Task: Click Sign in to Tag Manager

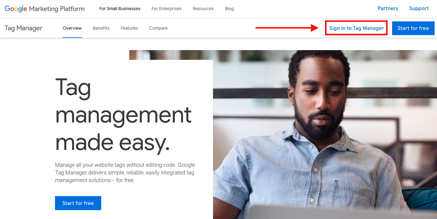Action: point(356,28)
